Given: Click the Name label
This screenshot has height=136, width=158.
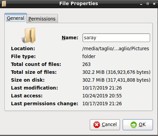Looking at the screenshot, I should point(70,38).
